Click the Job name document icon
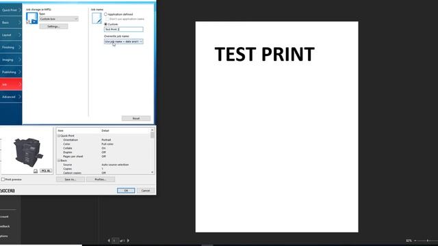Screen dimensions: 438x246 [96, 18]
